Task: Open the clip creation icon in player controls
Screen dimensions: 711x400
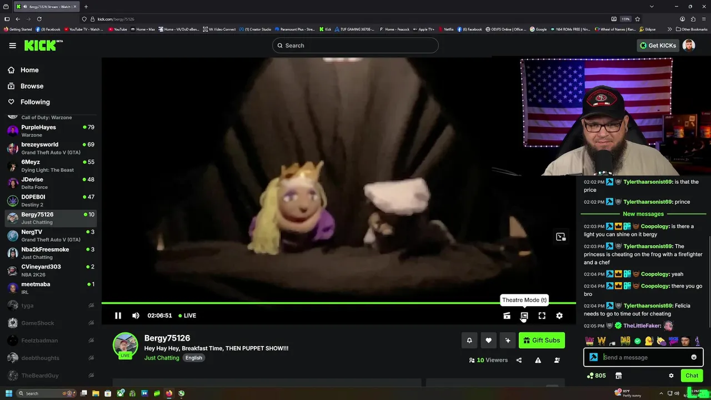Action: click(x=507, y=316)
